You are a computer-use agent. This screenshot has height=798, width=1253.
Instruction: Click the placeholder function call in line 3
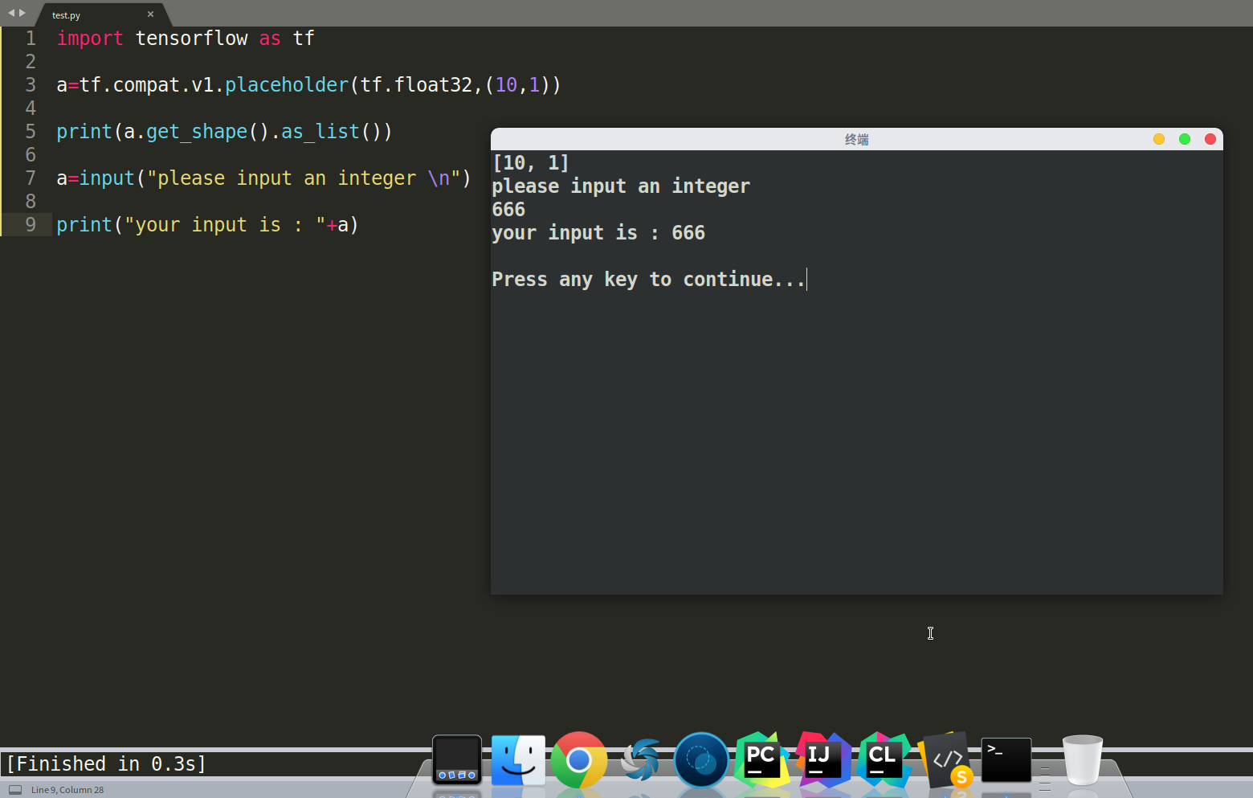(287, 85)
